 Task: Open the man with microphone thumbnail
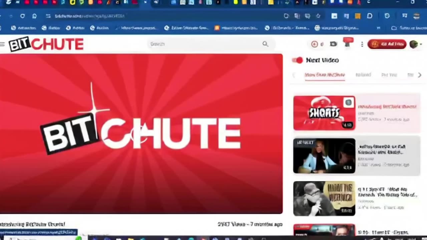pyautogui.click(x=324, y=198)
